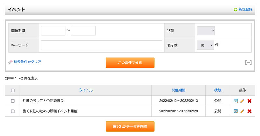Open the 状態 dropdown

click(206, 31)
